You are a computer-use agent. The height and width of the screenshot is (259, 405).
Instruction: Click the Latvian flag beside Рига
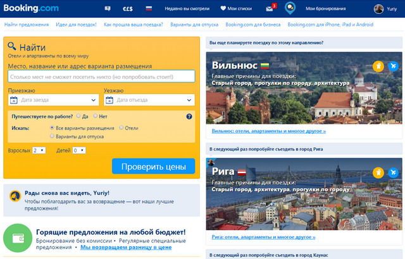point(242,172)
